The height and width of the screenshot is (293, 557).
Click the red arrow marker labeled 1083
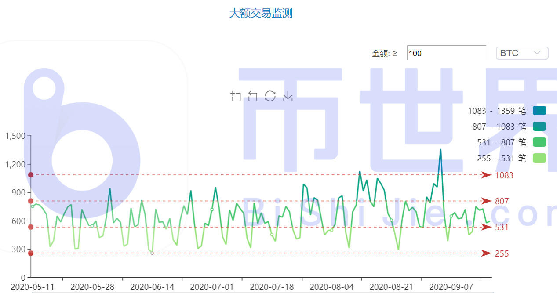tap(486, 175)
